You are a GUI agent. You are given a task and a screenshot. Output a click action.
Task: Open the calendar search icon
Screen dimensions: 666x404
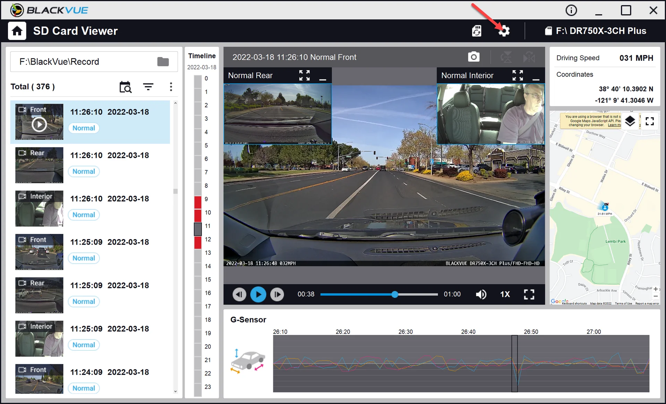pos(125,87)
